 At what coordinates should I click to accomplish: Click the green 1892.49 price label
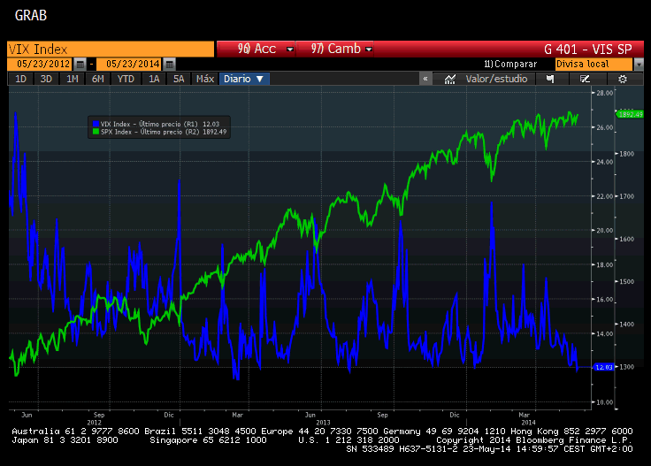631,114
